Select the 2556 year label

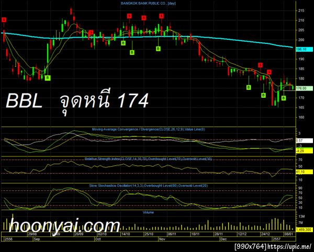pos(8,239)
